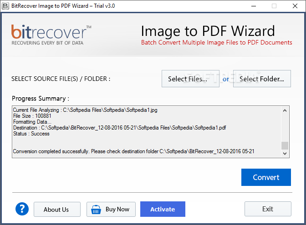Image resolution: width=306 pixels, height=225 pixels.
Task: Click the 'Batch Convert Multiple Image Files' subtitle
Action: click(x=217, y=42)
